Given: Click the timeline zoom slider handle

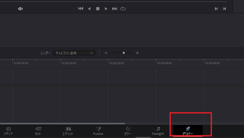Looking at the screenshot, I should [x=124, y=53].
